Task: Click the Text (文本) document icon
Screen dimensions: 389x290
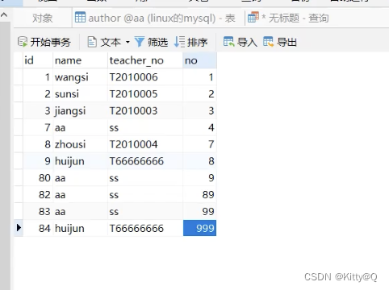Action: point(92,42)
